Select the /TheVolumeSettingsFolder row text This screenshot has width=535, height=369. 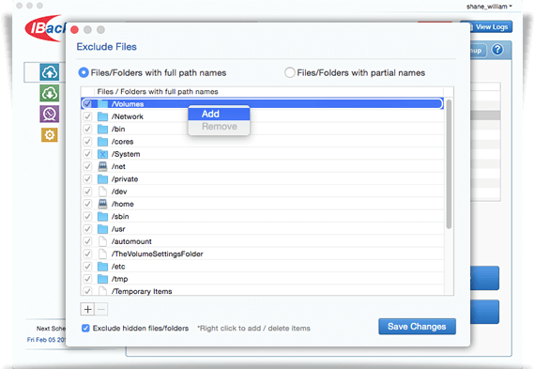click(x=158, y=254)
